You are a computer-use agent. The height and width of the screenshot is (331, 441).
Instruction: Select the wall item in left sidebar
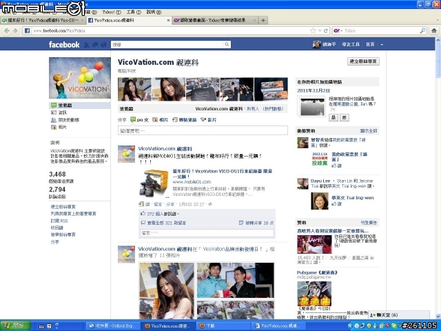80,106
